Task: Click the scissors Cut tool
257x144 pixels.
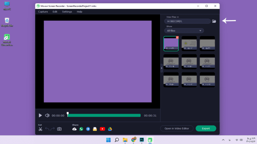Action: (x=40, y=129)
